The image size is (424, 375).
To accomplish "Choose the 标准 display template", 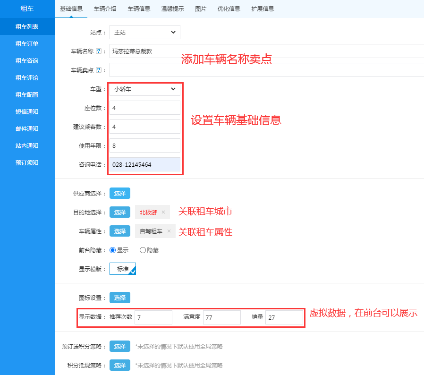I will click(123, 269).
